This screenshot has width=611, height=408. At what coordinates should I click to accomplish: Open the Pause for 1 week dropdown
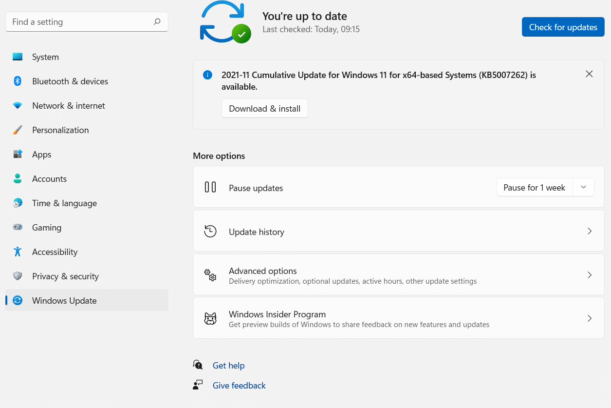583,187
